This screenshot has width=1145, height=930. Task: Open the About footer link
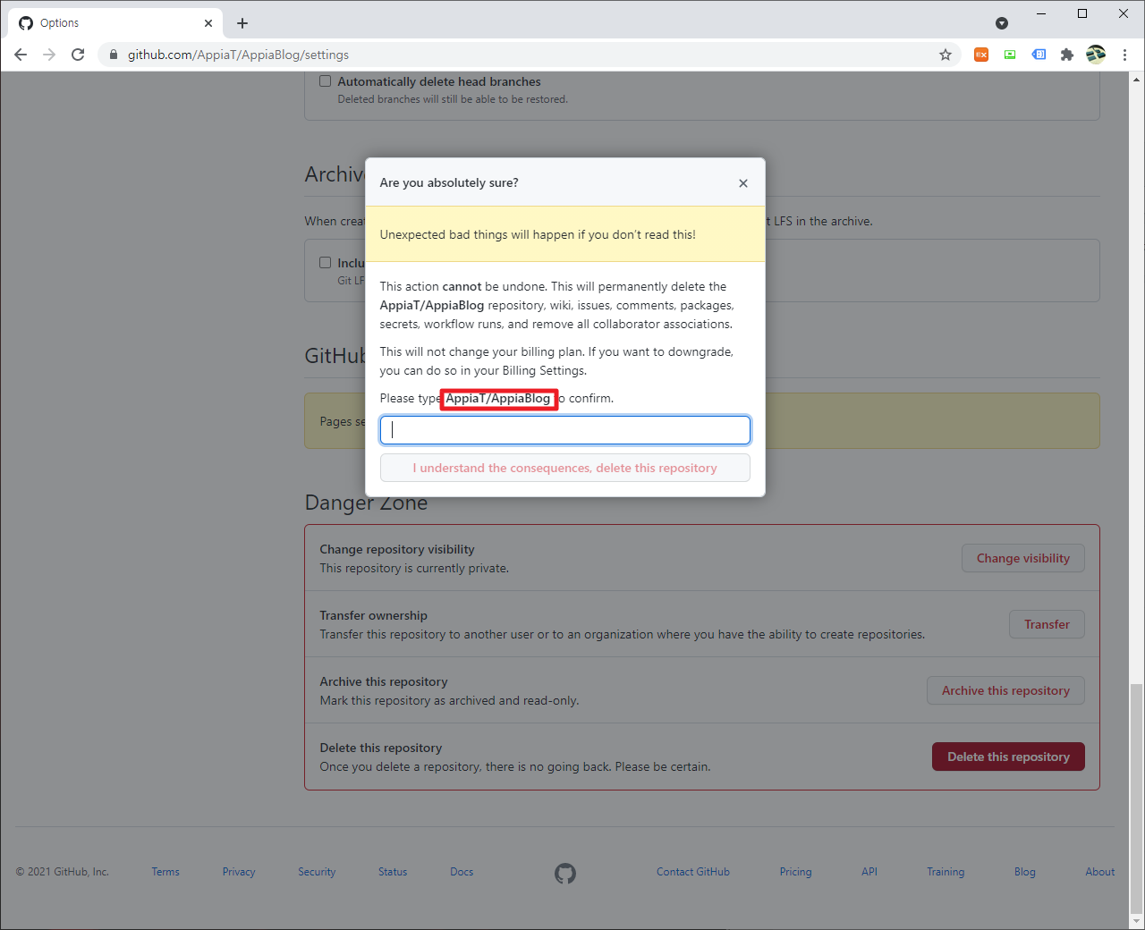(1100, 872)
